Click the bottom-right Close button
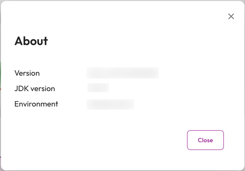Image resolution: width=245 pixels, height=171 pixels. tap(205, 140)
